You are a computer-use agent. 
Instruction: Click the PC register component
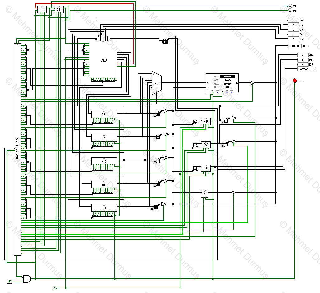point(205,144)
